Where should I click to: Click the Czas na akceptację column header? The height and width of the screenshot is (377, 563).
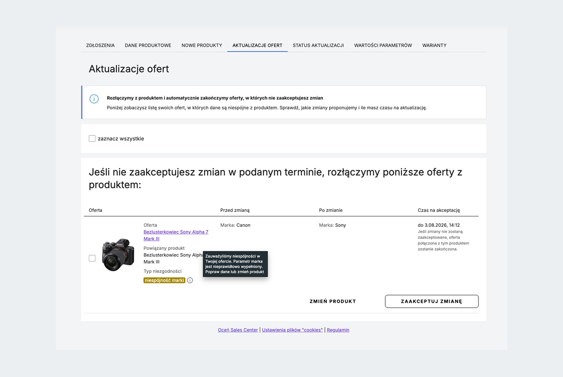click(439, 210)
